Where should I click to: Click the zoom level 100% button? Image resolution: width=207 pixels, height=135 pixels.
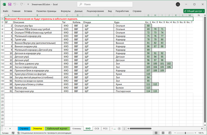point(201,133)
